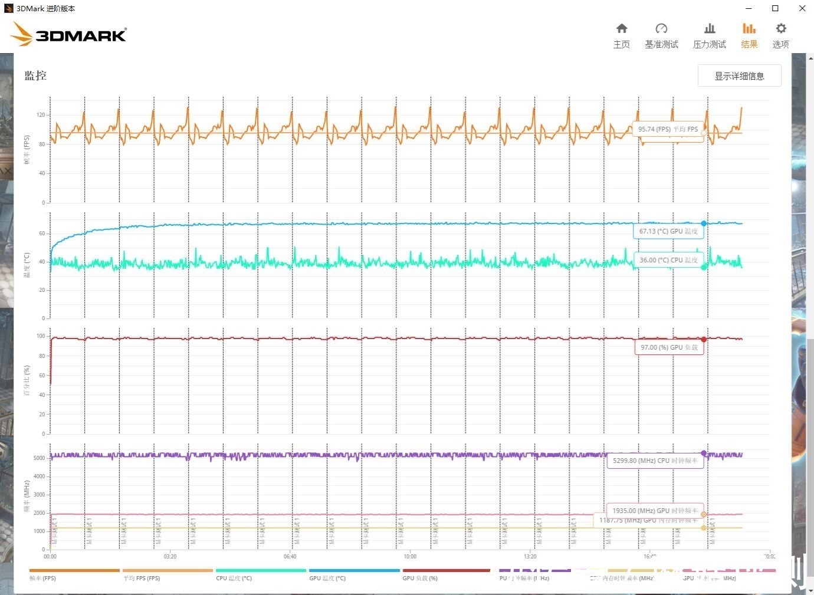
Task: Click the 3DMark 进阶版本 window title
Action: click(45, 8)
